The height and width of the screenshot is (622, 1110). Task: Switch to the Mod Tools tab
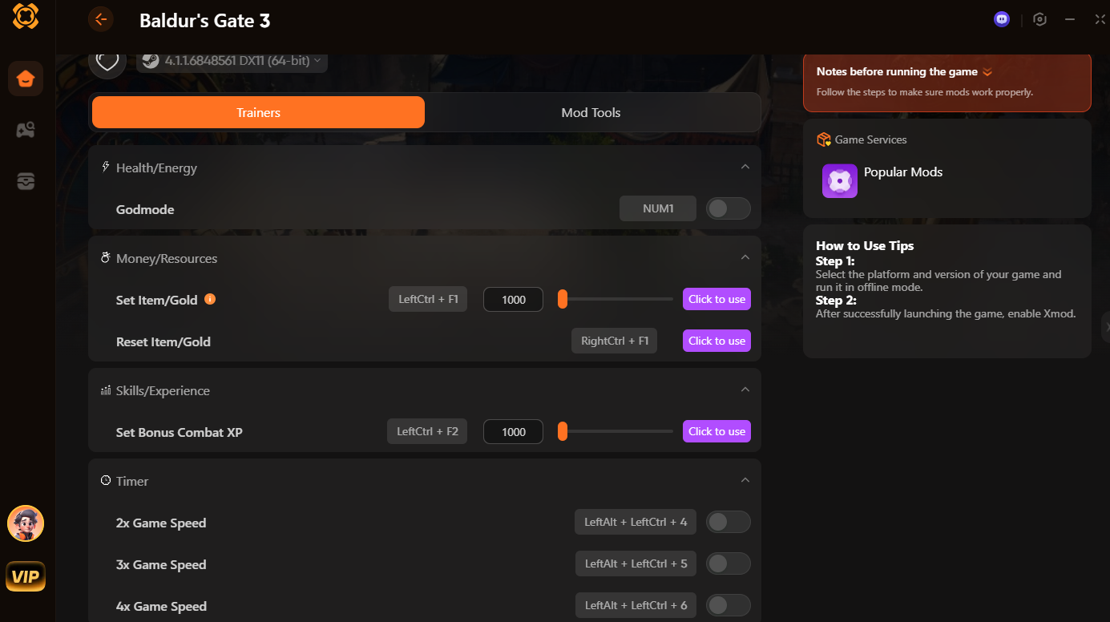pos(591,112)
